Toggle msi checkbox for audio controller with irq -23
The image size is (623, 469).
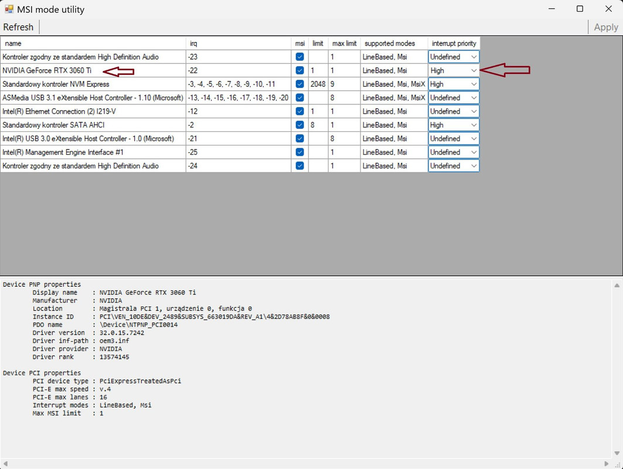pyautogui.click(x=299, y=57)
